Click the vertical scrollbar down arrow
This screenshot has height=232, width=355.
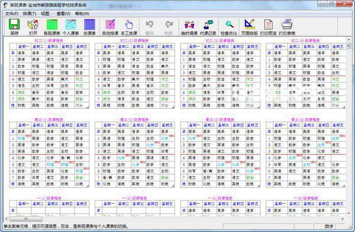pos(348,213)
